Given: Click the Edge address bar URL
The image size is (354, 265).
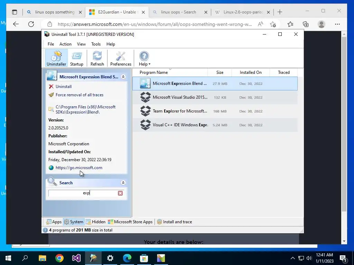Looking at the screenshot, I should [155, 24].
